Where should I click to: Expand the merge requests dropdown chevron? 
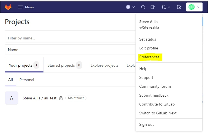[169, 7]
